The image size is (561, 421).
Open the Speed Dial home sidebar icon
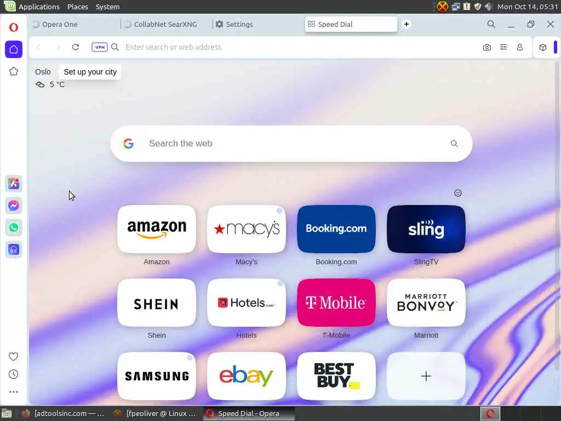[x=14, y=49]
